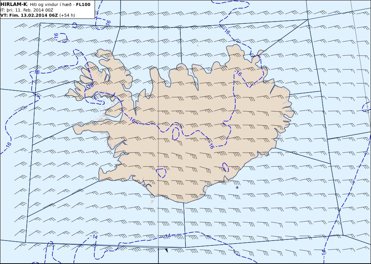
Task: Click the 16 label at the head of Breiðafjörður bay
Action: point(132,120)
